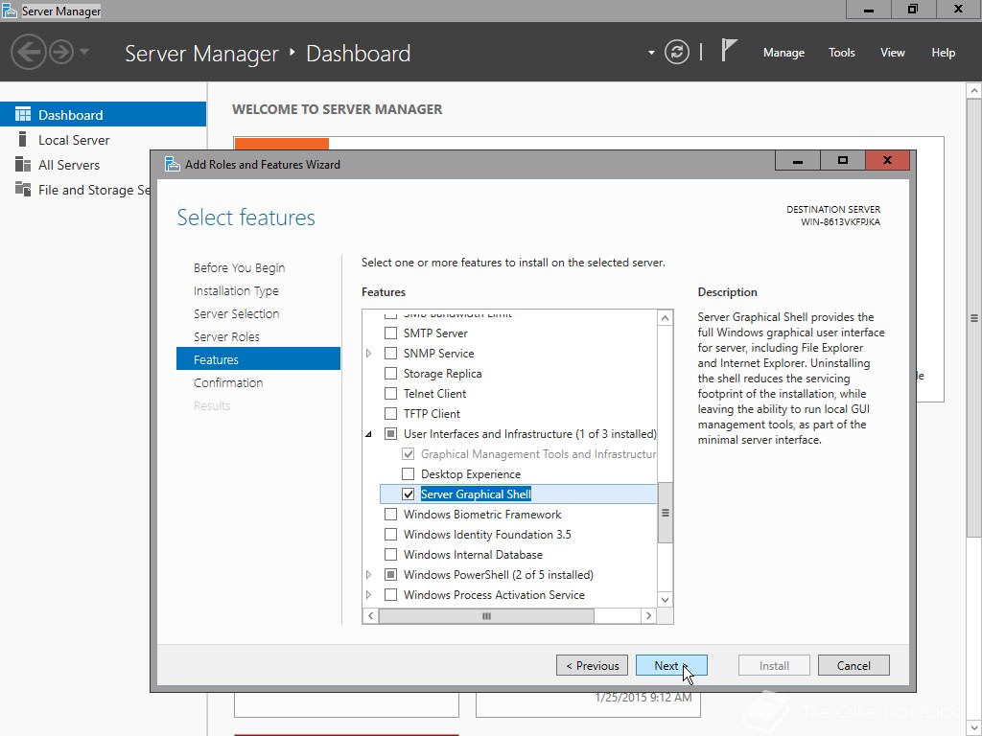
Task: Check the SNMP Service feature
Action: click(x=390, y=353)
